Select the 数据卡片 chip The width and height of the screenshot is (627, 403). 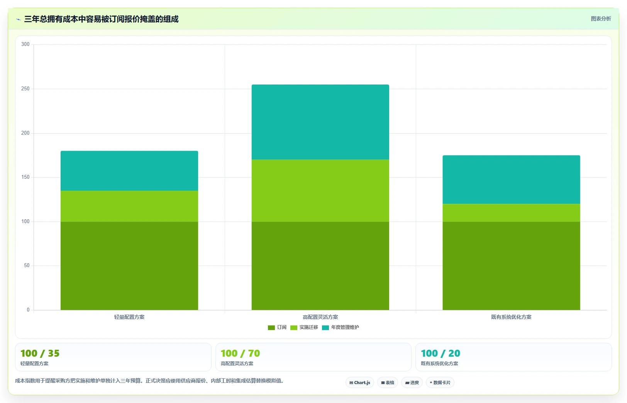pyautogui.click(x=440, y=383)
